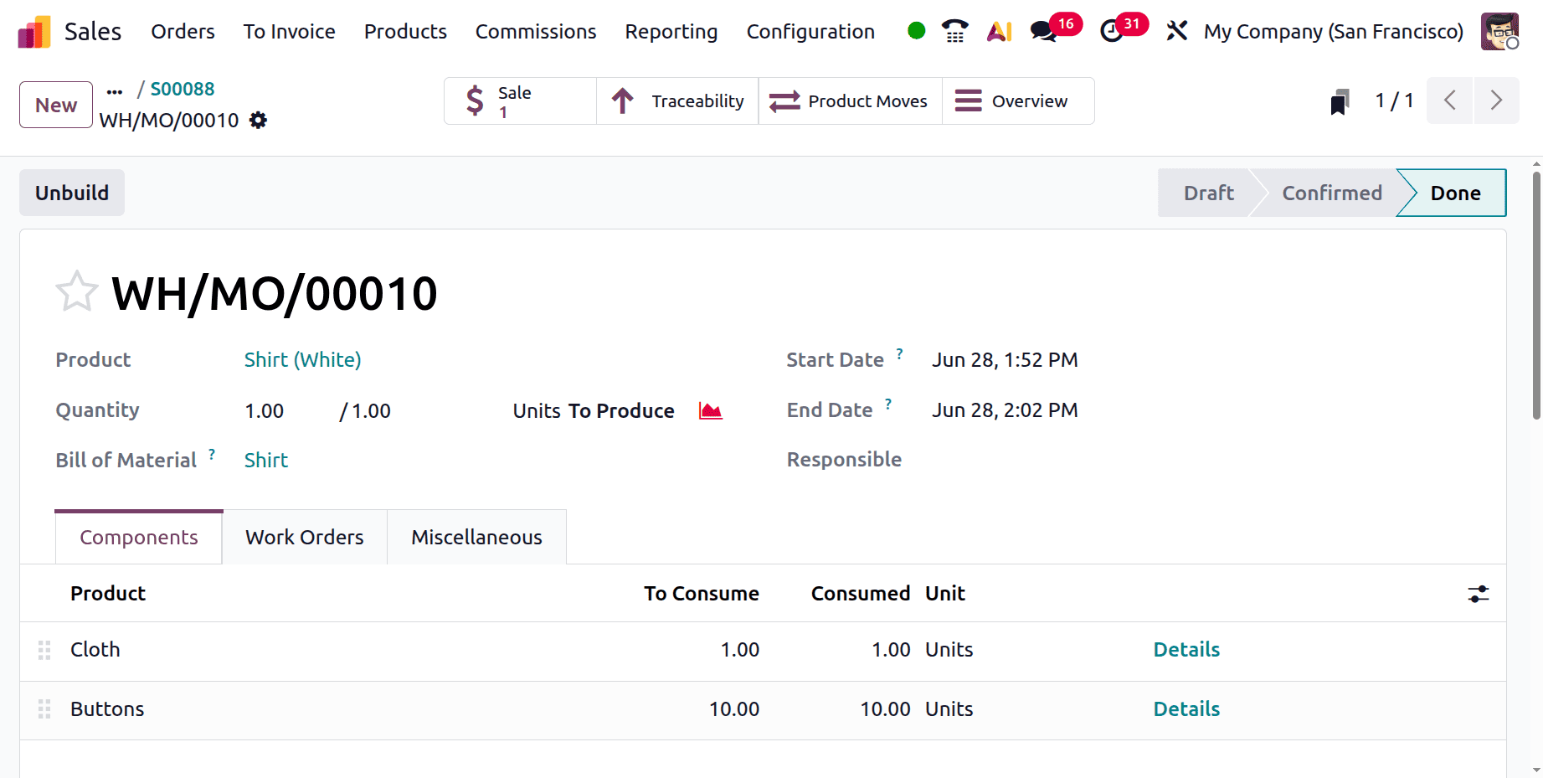Open the activities clock icon
This screenshot has height=778, width=1543.
click(1112, 31)
